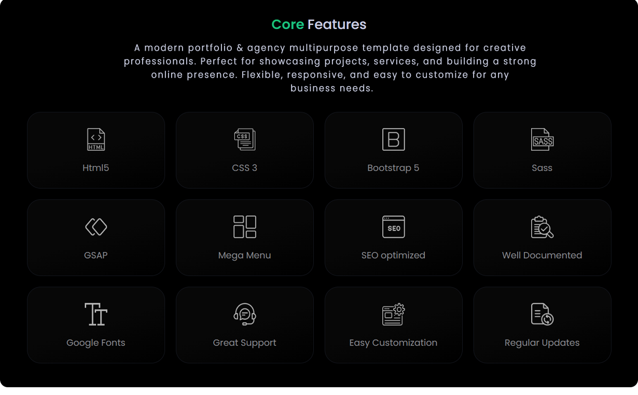Click the Easy Customization gear icon
The image size is (638, 395).
[393, 314]
